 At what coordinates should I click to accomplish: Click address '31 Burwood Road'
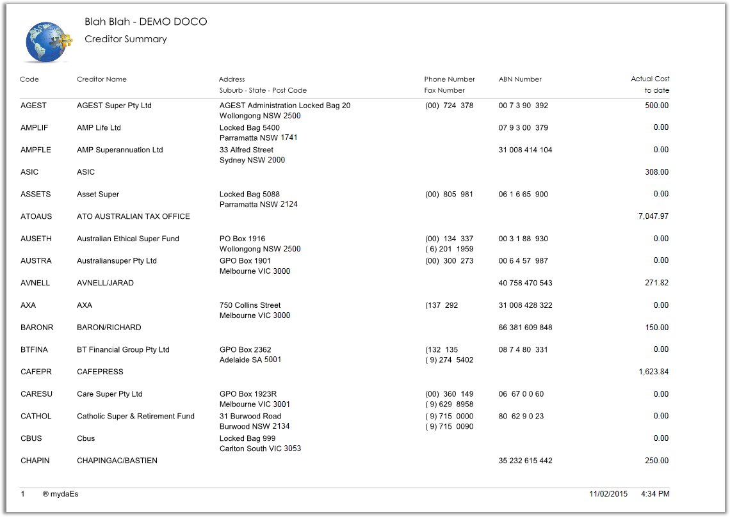coord(250,416)
